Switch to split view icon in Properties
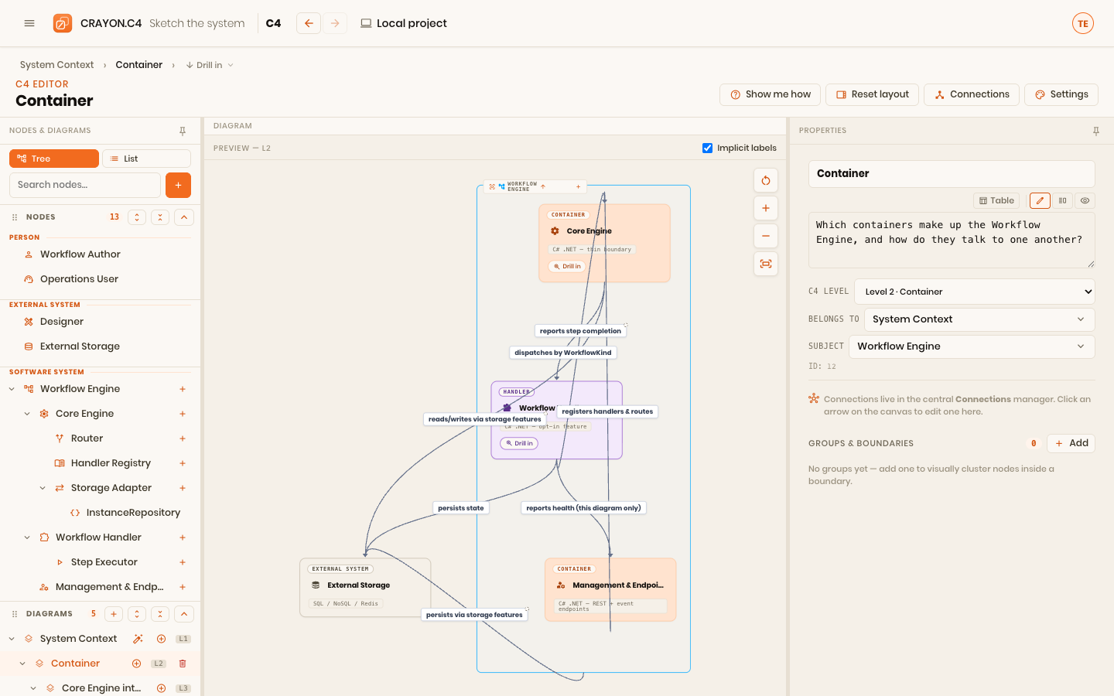The height and width of the screenshot is (696, 1114). pyautogui.click(x=1062, y=200)
